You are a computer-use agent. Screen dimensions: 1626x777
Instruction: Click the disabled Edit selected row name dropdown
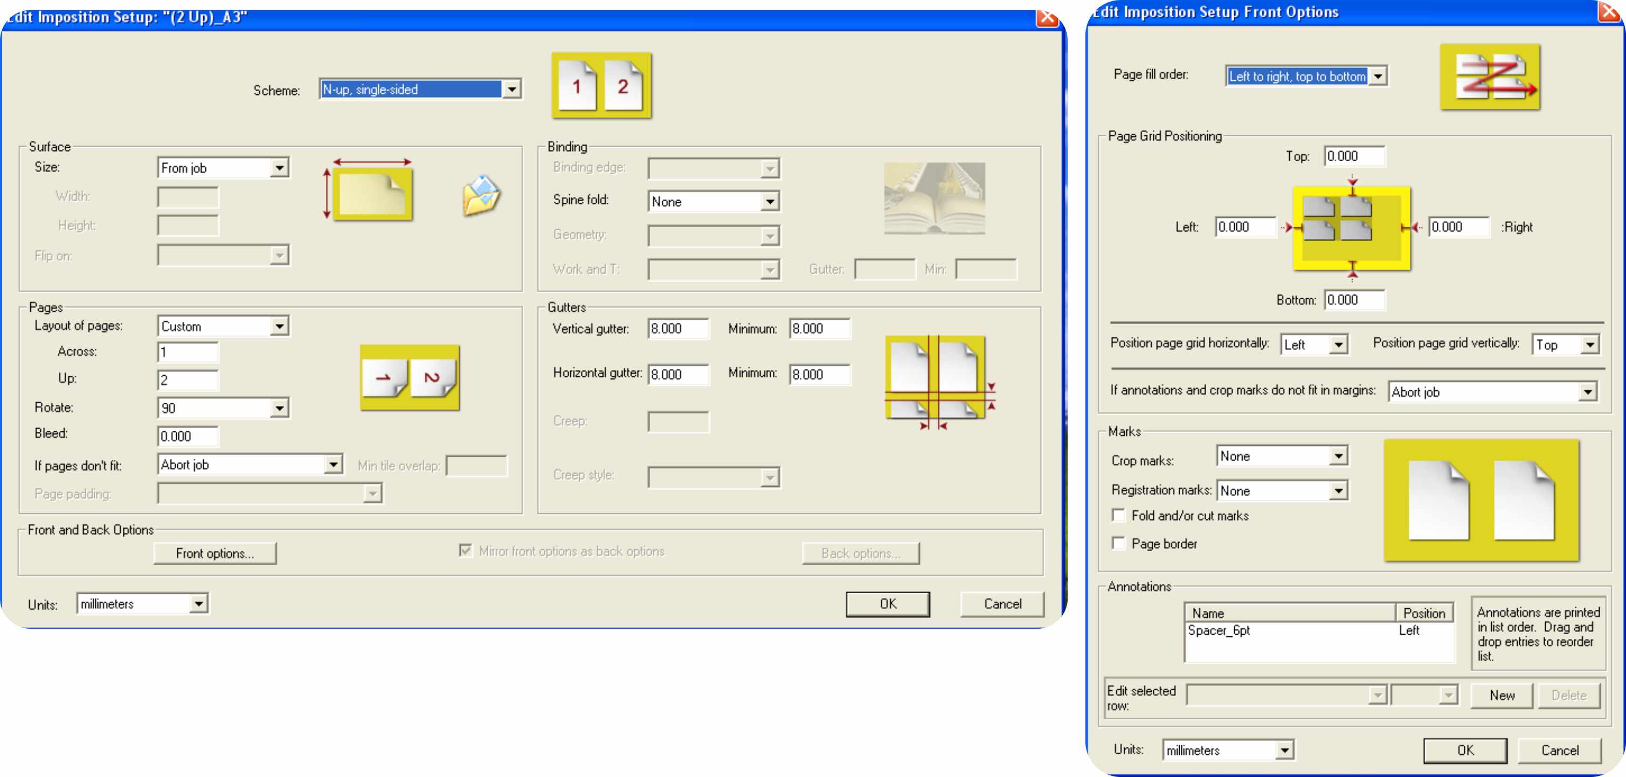[x=1286, y=696]
